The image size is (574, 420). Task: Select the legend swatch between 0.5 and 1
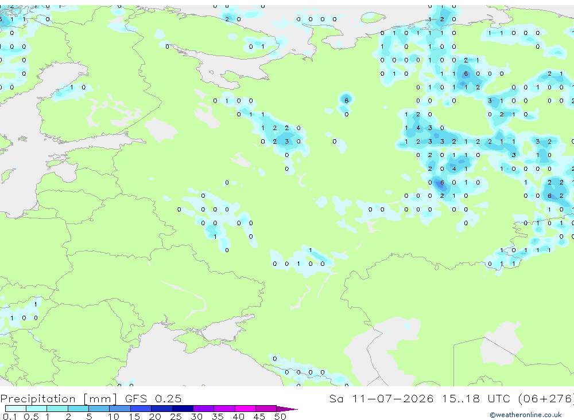click(37, 409)
